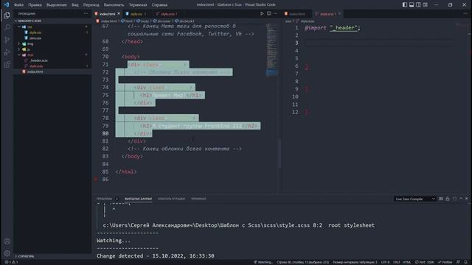Maximize the bottom panel size
Screen dimensions: 472x265
click(461, 199)
